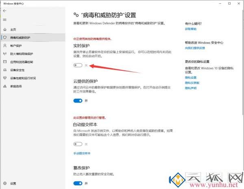Click the gear icon for 设置
Viewport: 244px width, 189px height.
click(5, 183)
